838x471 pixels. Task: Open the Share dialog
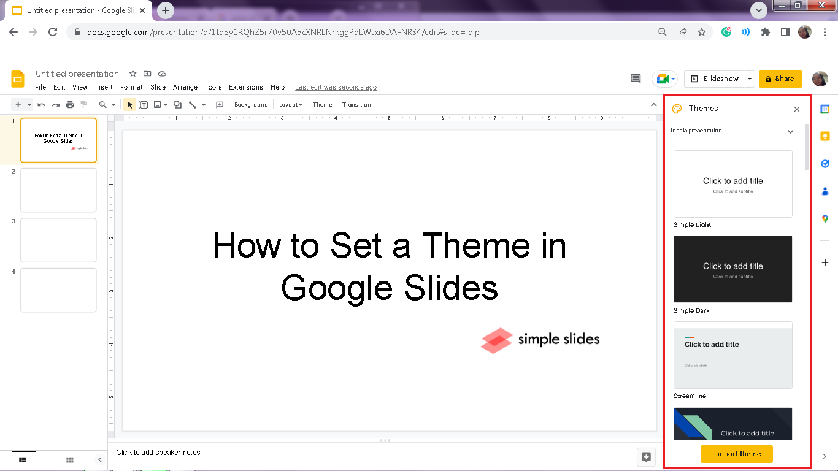point(780,78)
